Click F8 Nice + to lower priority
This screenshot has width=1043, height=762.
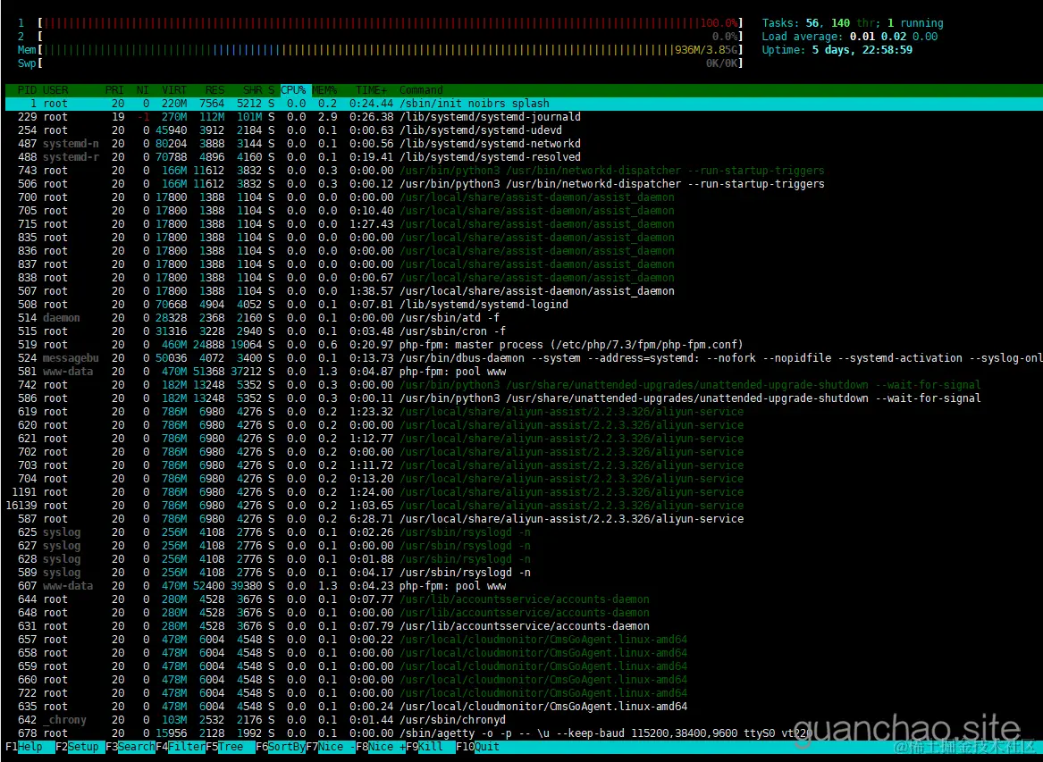tap(381, 747)
